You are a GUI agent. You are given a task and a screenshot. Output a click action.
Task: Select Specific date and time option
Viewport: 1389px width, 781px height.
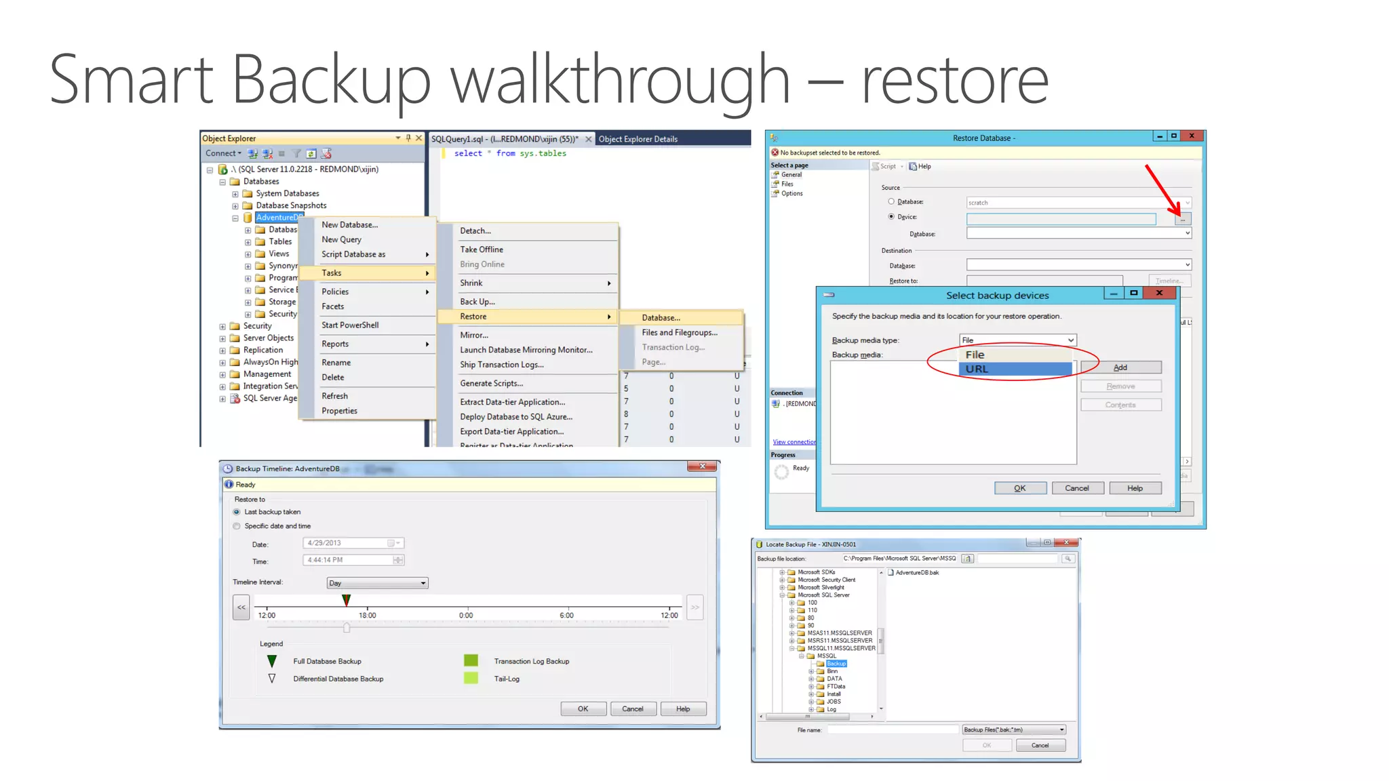237,526
